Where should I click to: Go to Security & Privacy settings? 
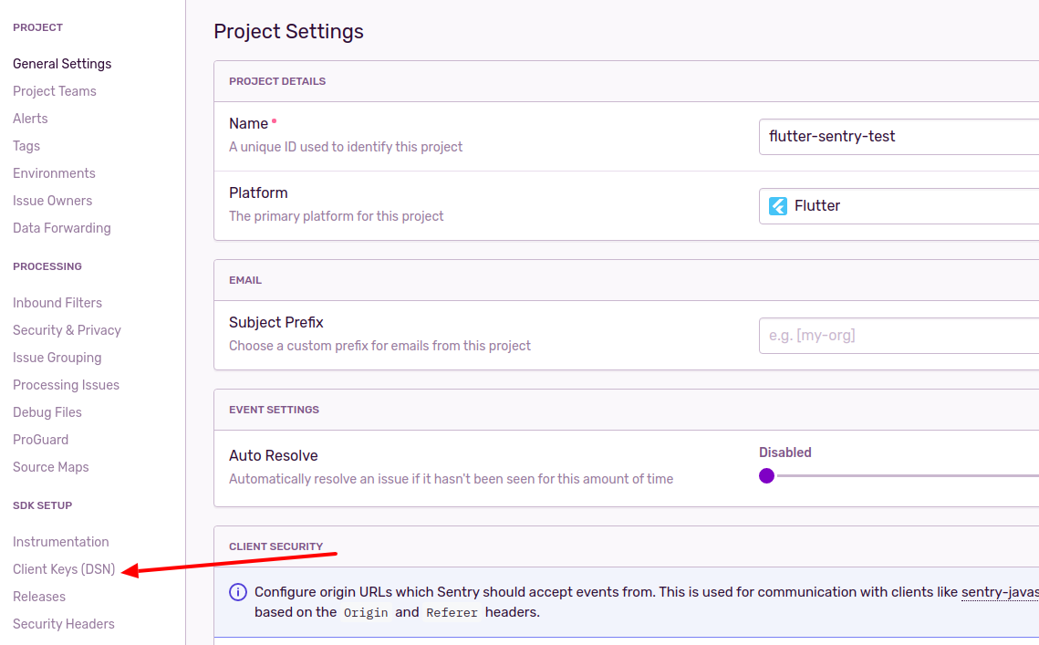67,330
